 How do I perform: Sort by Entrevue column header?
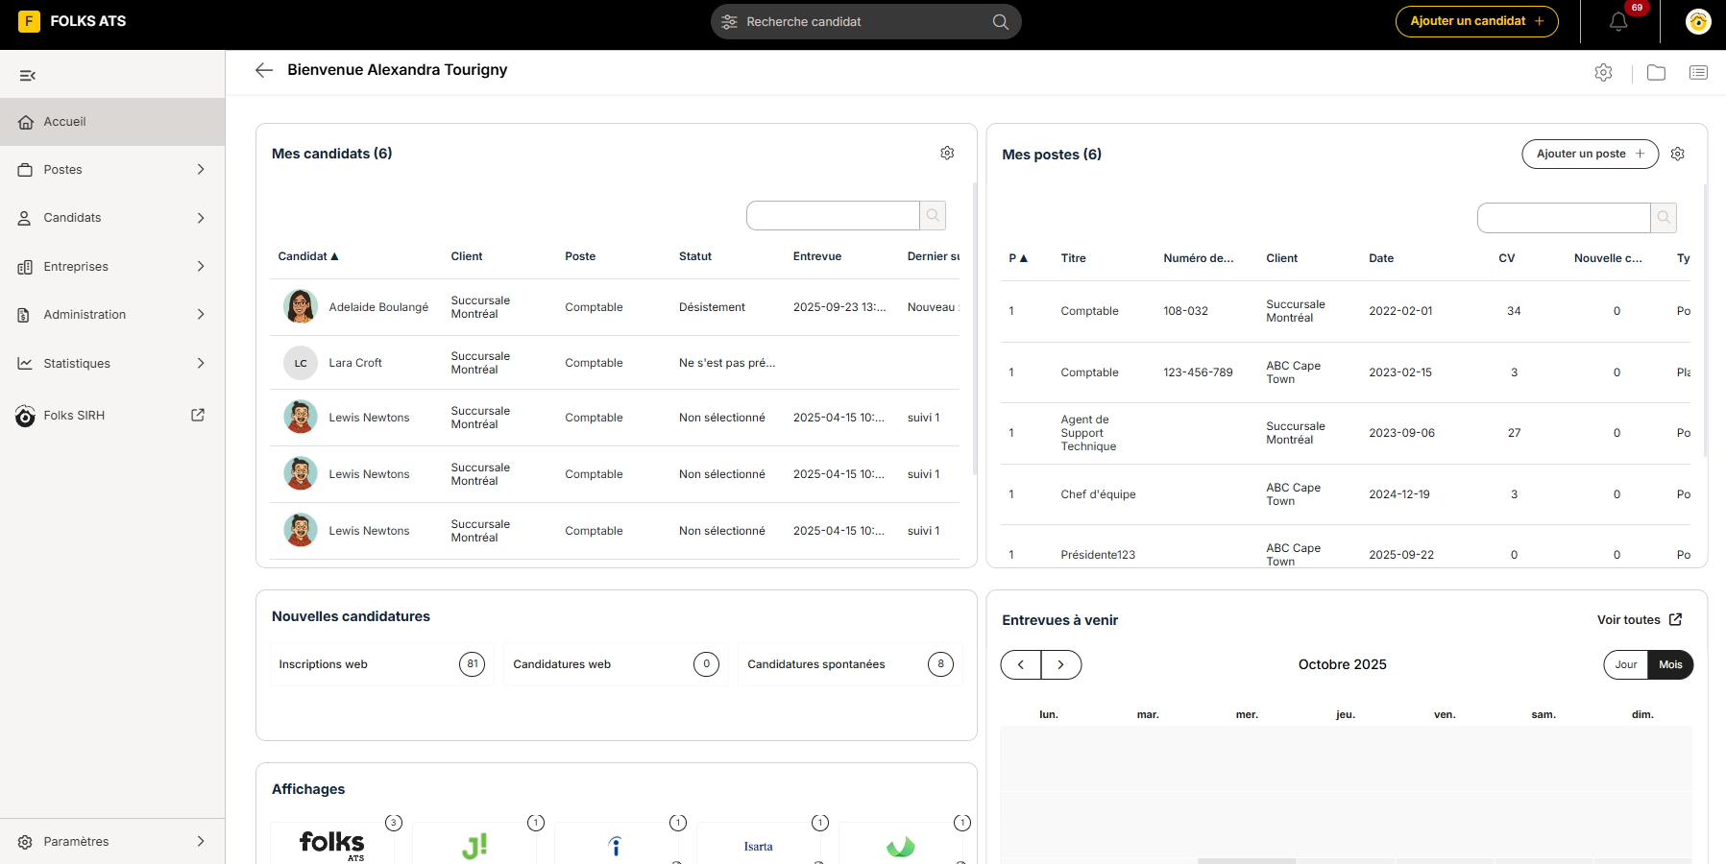pos(817,256)
